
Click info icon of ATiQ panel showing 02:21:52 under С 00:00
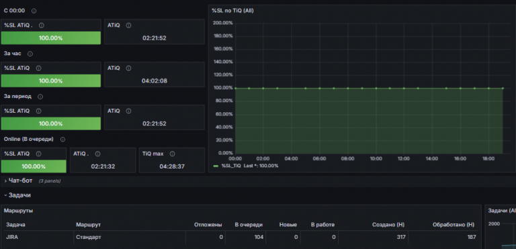tap(129, 26)
